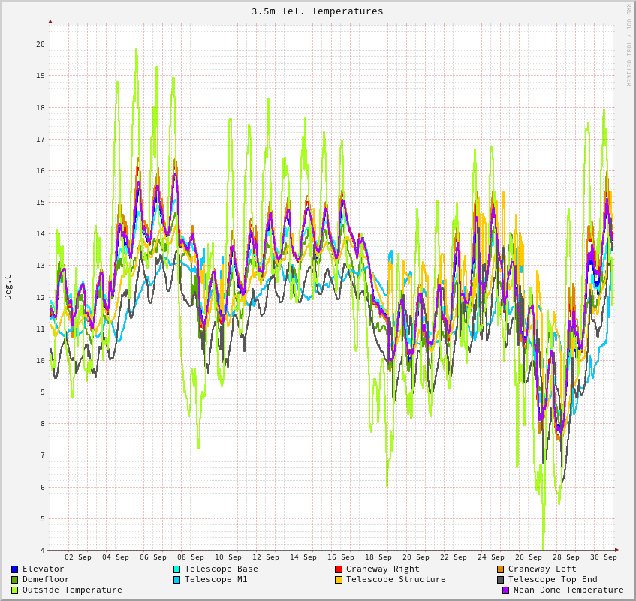Click the red Craneway Right legend swatch
The image size is (636, 601).
(x=339, y=569)
